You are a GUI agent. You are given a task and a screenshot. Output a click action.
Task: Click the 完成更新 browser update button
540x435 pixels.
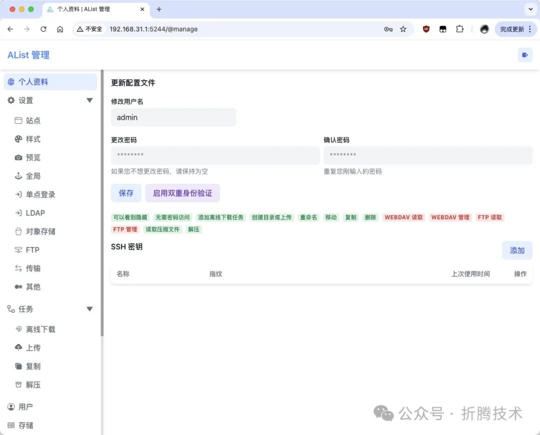tap(516, 29)
